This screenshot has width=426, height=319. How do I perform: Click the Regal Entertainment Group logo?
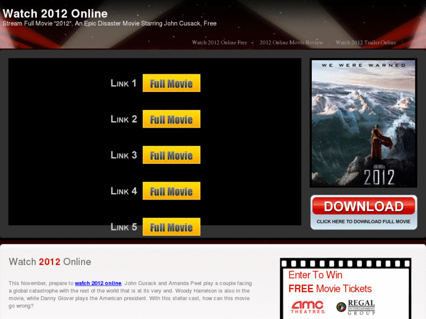coord(356,307)
